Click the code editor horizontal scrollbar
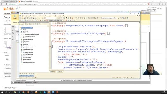The image size is (167, 94). coord(94,70)
